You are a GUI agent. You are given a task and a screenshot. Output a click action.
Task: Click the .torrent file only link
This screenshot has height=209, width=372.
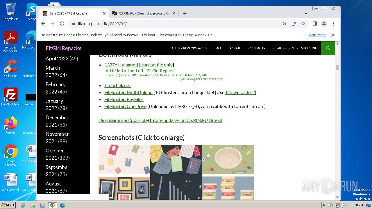click(x=157, y=65)
